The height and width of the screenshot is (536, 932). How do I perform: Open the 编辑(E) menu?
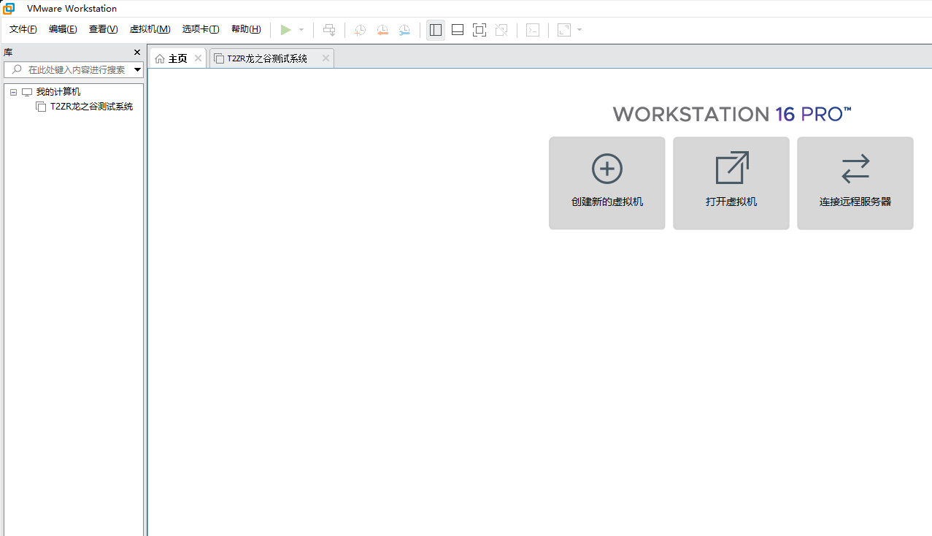pyautogui.click(x=63, y=29)
